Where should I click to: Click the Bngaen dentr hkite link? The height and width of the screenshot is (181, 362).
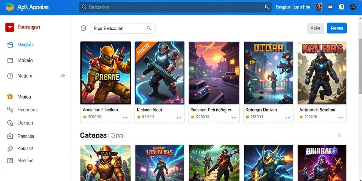pos(293,7)
